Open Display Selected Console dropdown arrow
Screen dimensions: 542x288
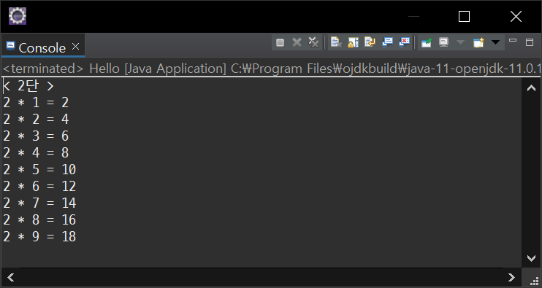[460, 42]
